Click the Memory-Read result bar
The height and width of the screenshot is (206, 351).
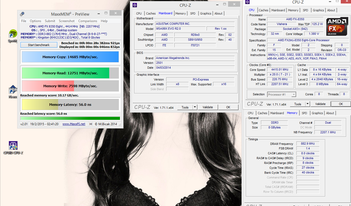70,73
